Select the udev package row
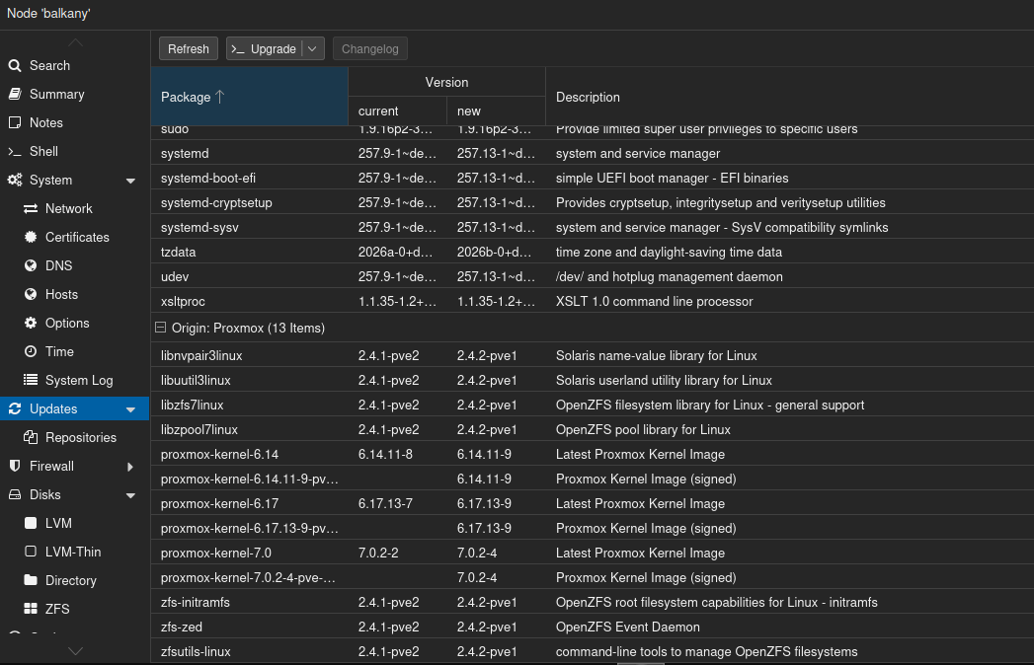The height and width of the screenshot is (665, 1034). click(x=593, y=277)
